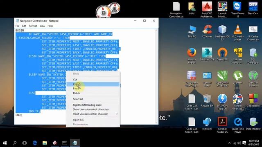Launch DAEMON Tools Lite shortcut
The image size is (262, 147).
pos(222,102)
